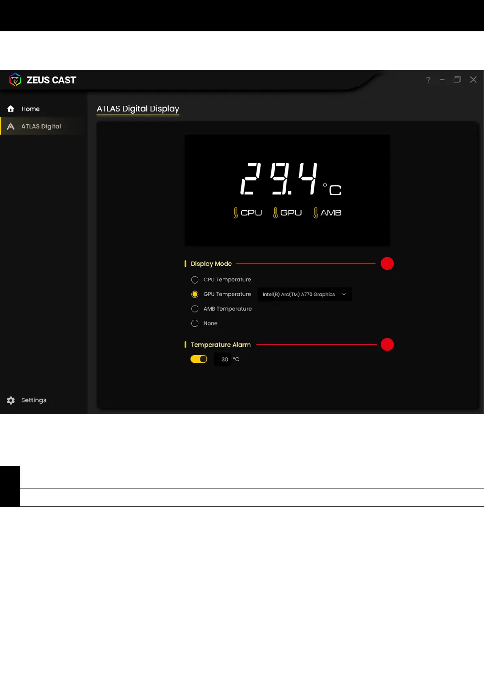Click the CPU thermometer icon
Screen dimensions: 484x685
tap(236, 213)
